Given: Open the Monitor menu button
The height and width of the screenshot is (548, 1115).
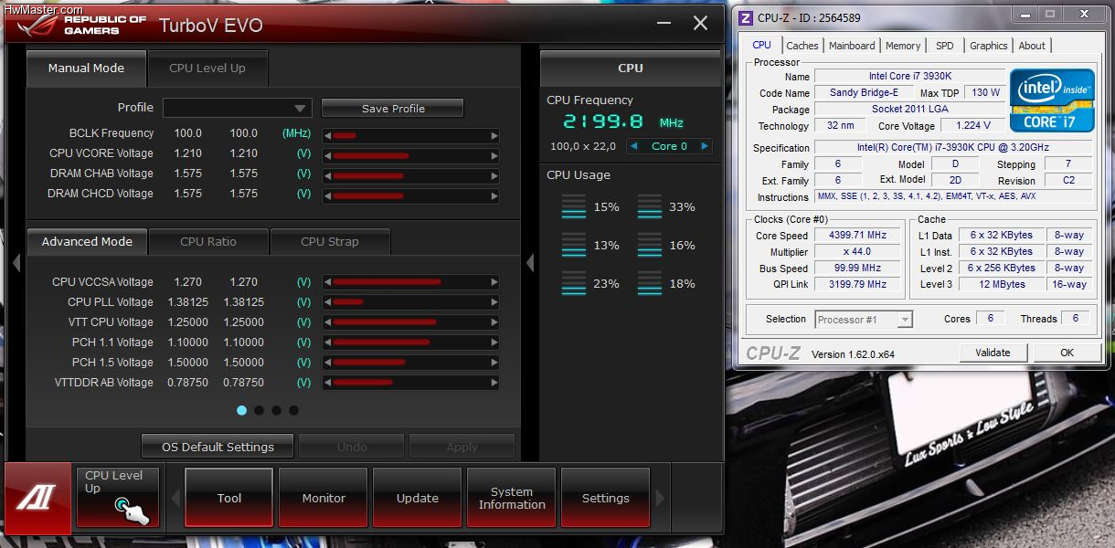Looking at the screenshot, I should coord(324,498).
